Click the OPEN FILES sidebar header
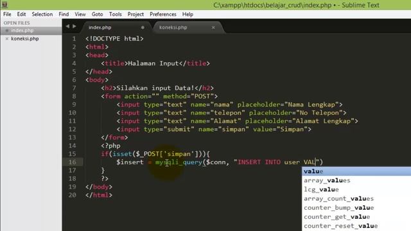The width and height of the screenshot is (411, 231). point(17,23)
